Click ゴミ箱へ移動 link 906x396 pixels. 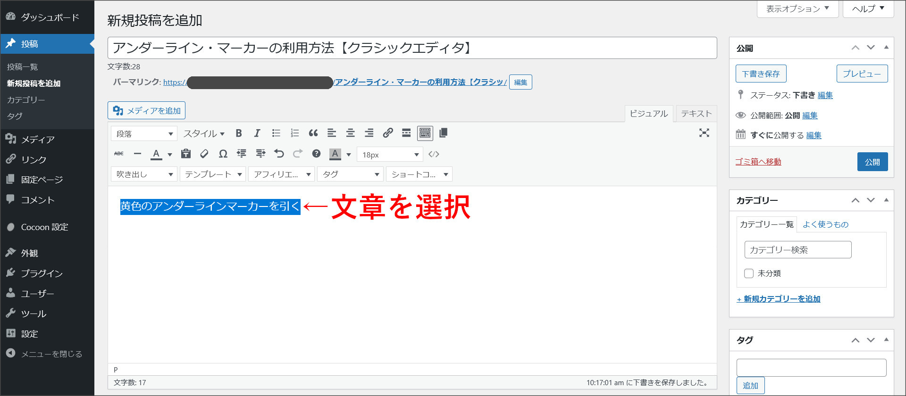[x=758, y=162]
